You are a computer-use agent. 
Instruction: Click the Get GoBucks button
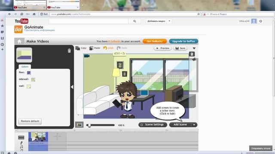pyautogui.click(x=155, y=41)
